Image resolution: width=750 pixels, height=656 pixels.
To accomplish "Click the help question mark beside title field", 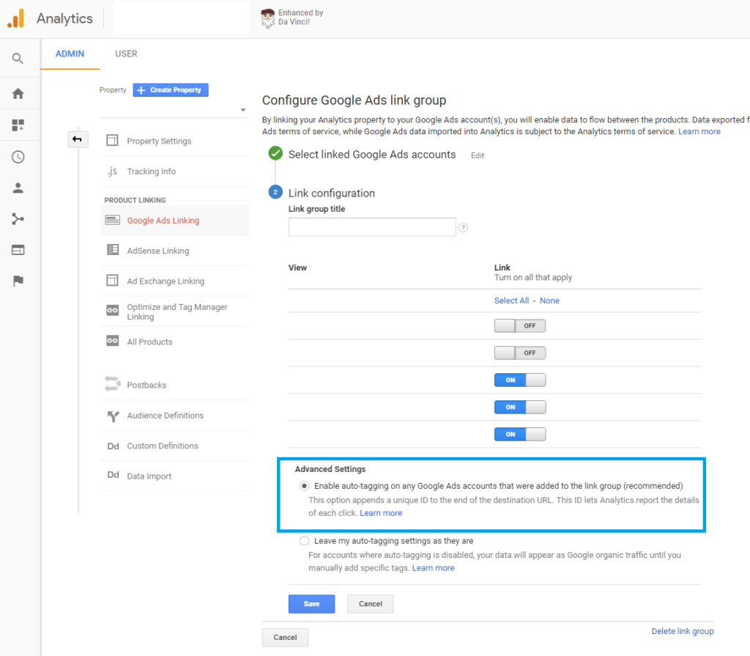I will click(x=463, y=227).
